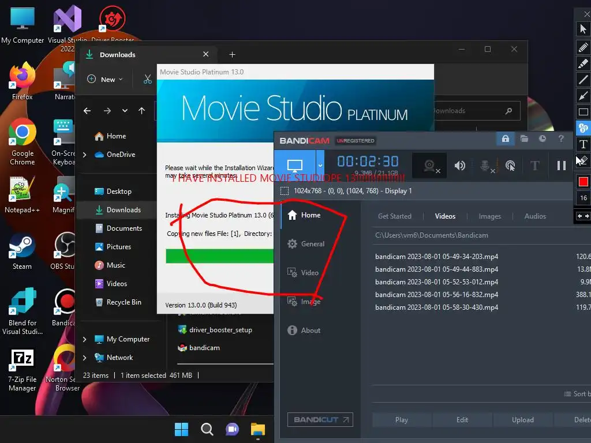591x443 pixels.
Task: Change the pen size value 16
Action: coord(583,198)
